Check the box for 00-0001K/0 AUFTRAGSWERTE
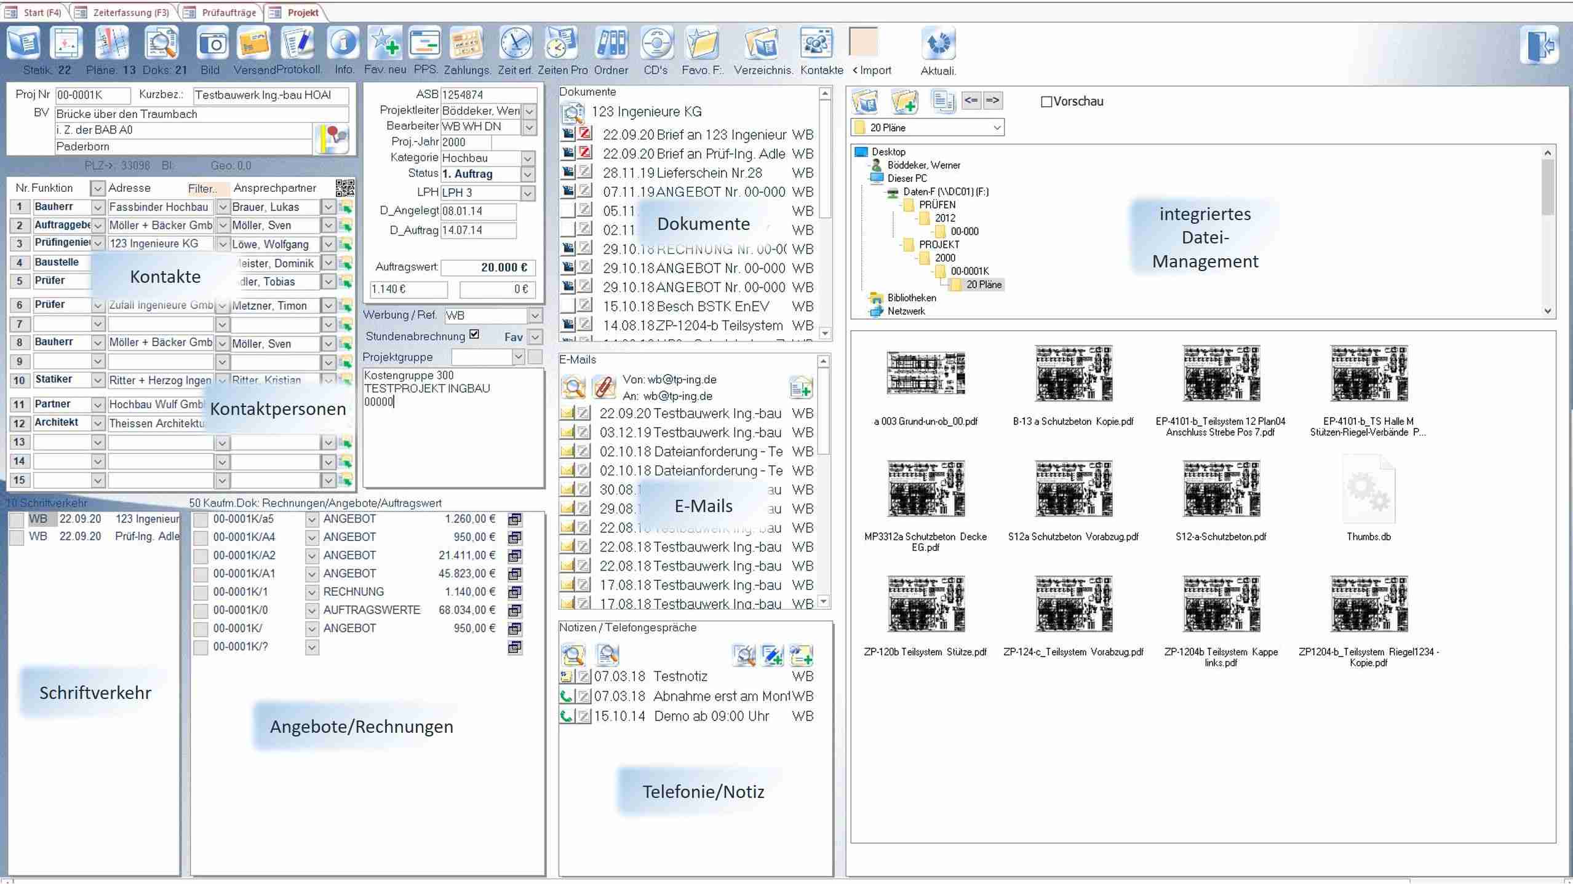1573x884 pixels. 201,611
